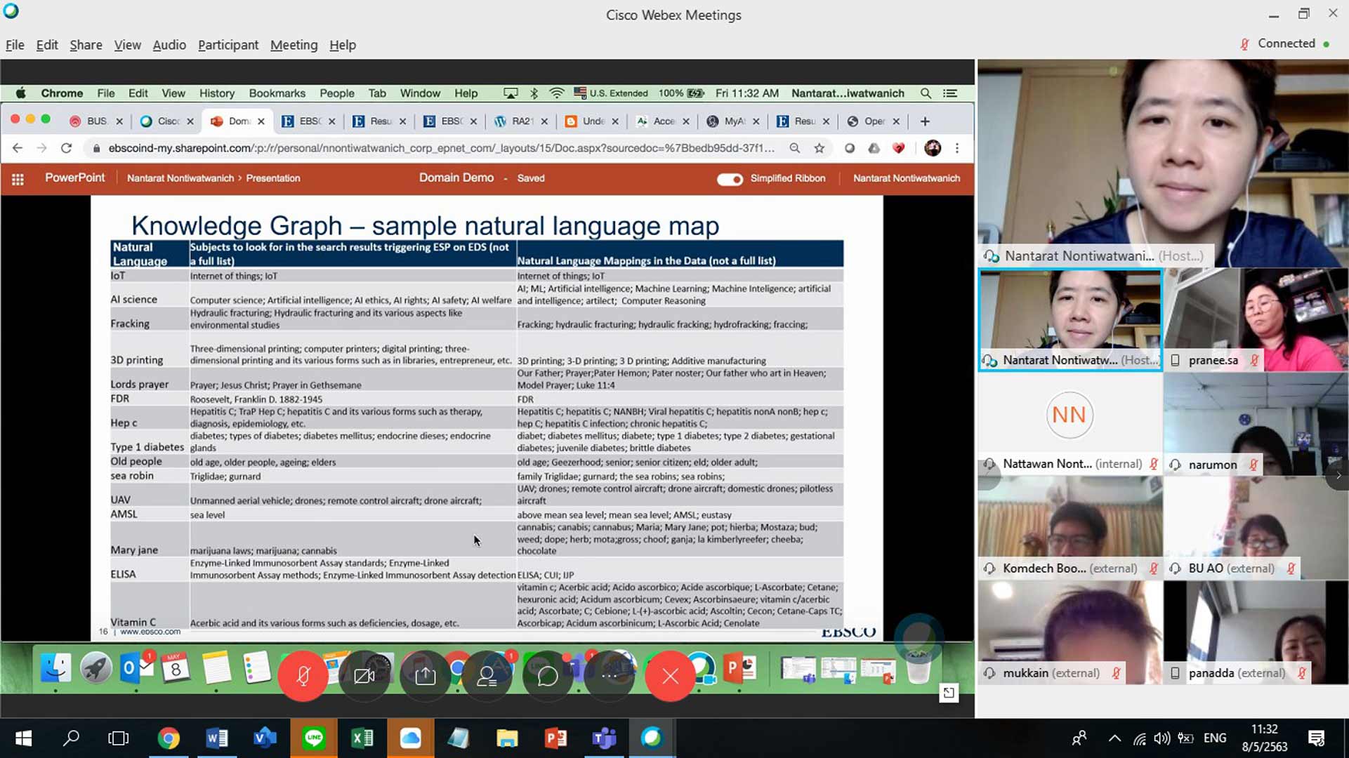Open the Participants panel button
Viewport: 1349px width, 758px height.
tap(487, 676)
